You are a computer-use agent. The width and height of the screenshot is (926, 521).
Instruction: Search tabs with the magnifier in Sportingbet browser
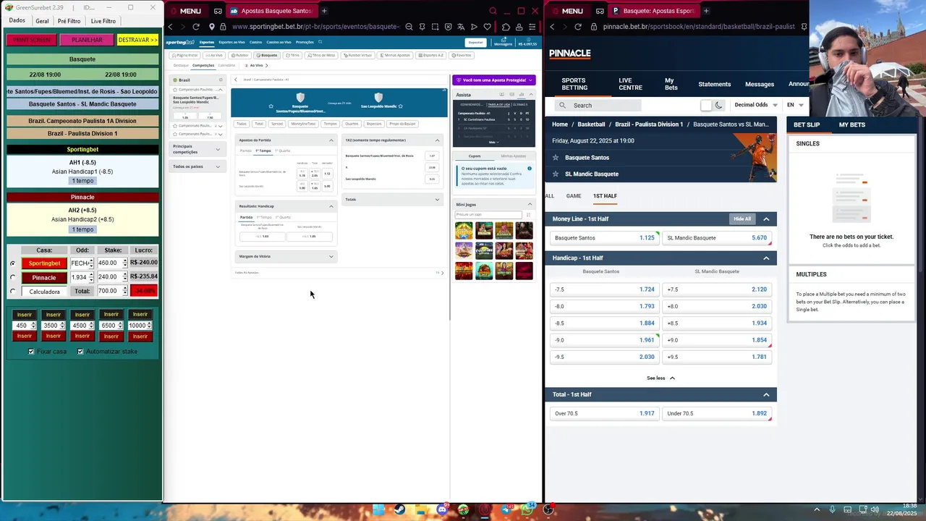tap(493, 11)
